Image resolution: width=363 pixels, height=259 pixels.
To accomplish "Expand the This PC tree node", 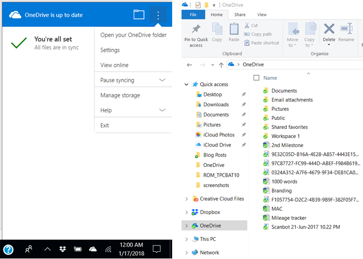I will point(186,239).
